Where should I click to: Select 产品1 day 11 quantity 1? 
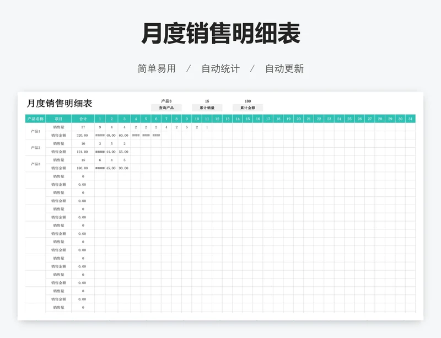207,127
